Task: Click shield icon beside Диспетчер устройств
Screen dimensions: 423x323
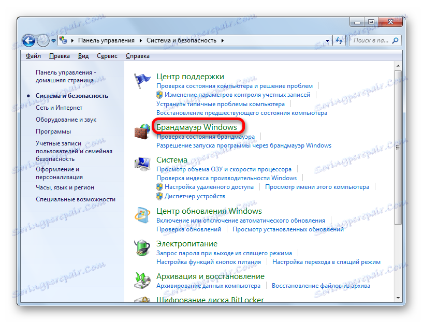Action: (159, 196)
